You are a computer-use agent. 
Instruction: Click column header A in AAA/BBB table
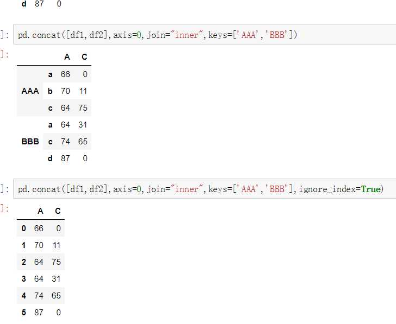coord(67,57)
